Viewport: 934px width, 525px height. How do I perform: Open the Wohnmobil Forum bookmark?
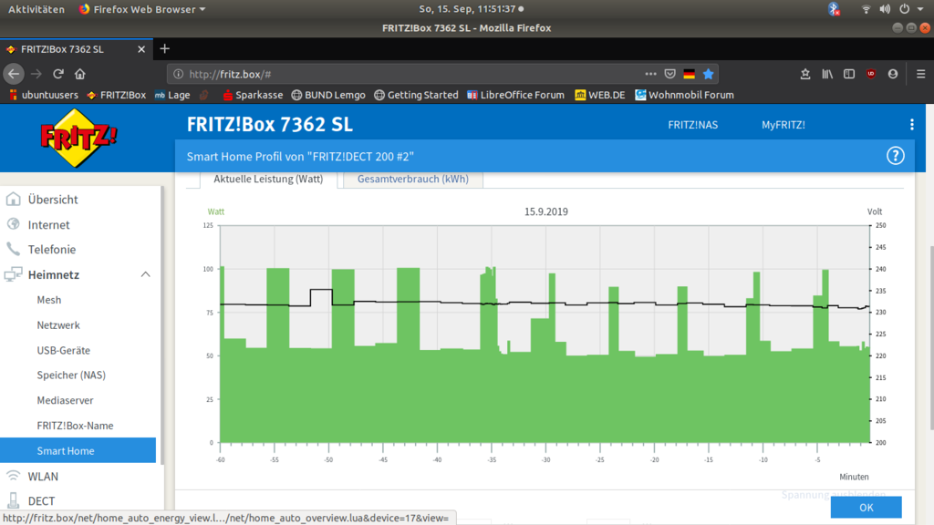click(x=684, y=95)
